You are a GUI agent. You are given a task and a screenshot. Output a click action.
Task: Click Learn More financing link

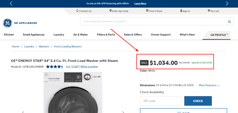[x=140, y=3]
